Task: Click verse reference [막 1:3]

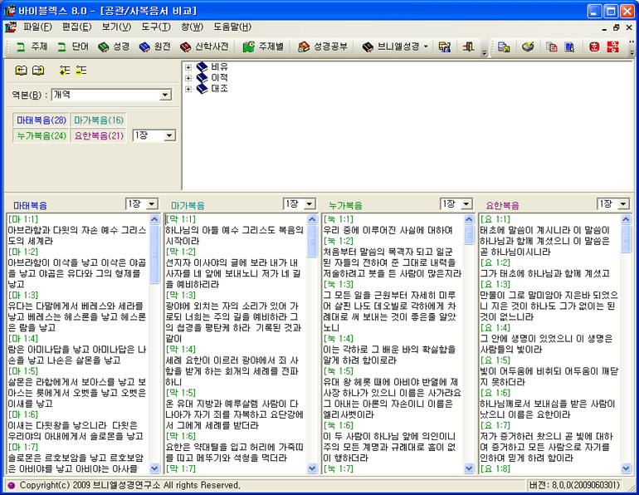Action: [x=181, y=295]
